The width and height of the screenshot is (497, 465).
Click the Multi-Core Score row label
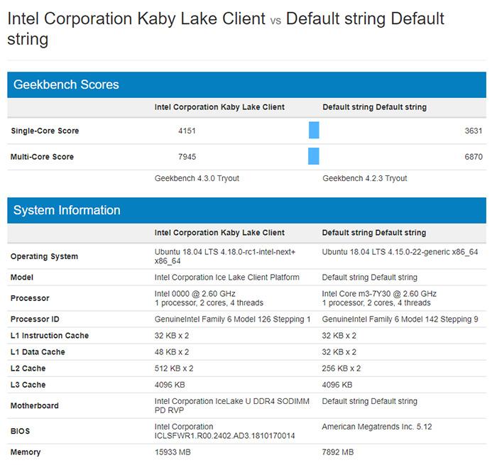tap(42, 157)
